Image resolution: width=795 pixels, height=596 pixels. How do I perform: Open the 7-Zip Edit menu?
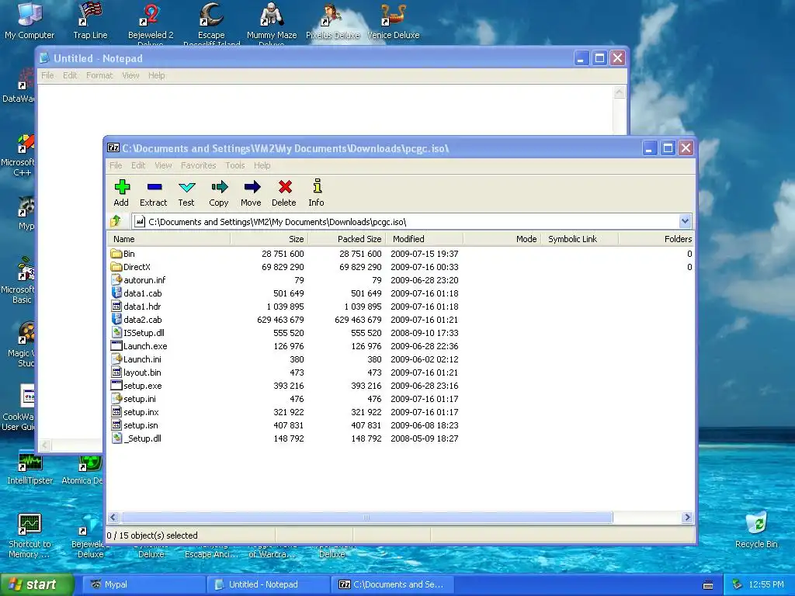pos(138,165)
